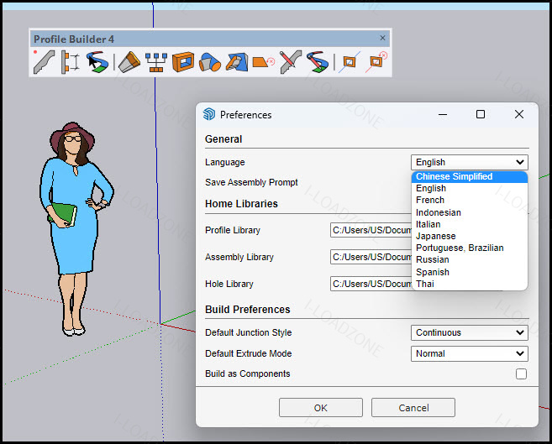This screenshot has width=552, height=444.
Task: Choose English from the language list
Action: 470,189
